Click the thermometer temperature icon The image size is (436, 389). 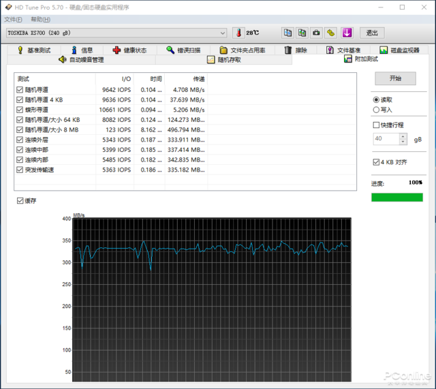point(238,33)
